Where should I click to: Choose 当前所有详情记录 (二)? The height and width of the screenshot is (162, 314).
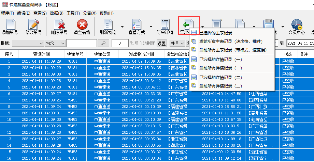coord(232,86)
